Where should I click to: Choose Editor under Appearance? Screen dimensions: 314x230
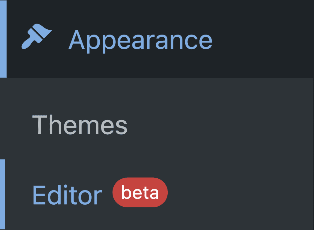[67, 194]
